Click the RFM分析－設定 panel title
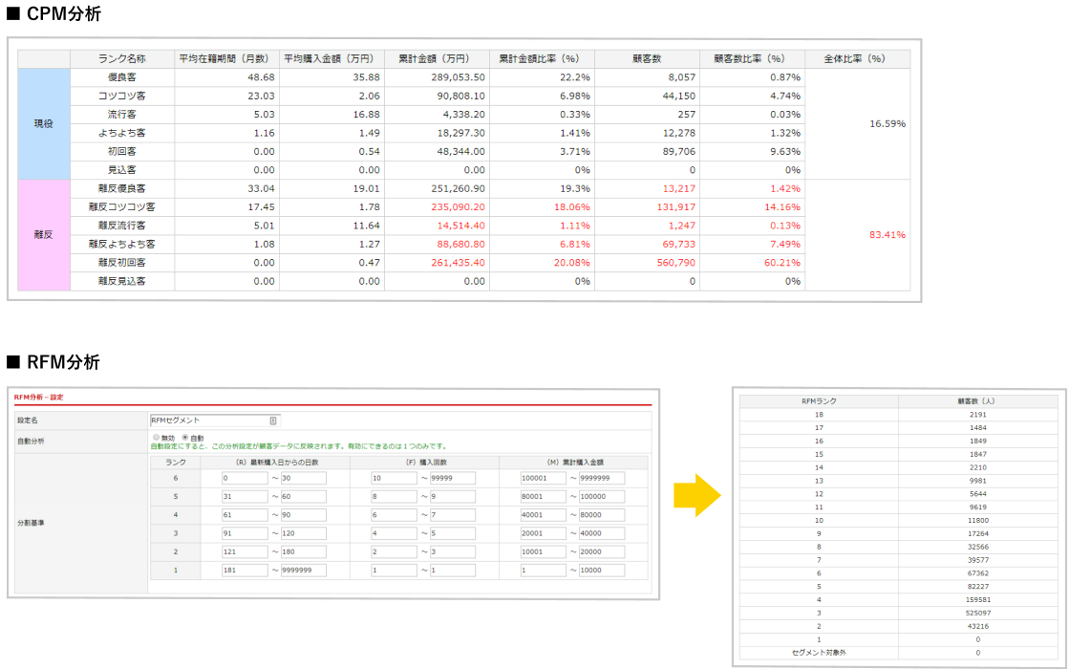Viewport: 1069px width, 669px height. [39, 397]
